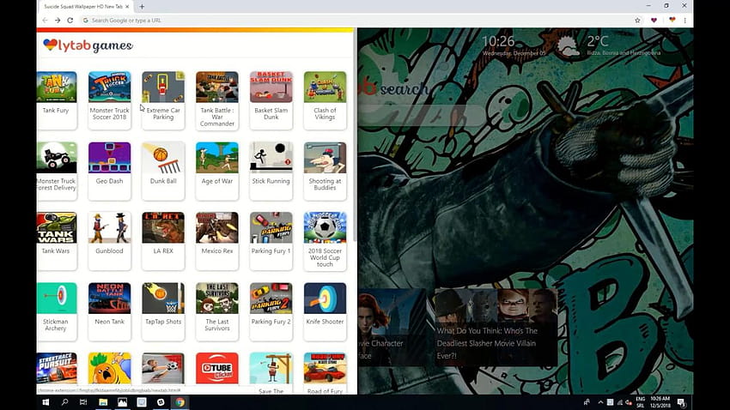This screenshot has width=730, height=410.
Task: Click the new tab page search box
Action: point(422,116)
